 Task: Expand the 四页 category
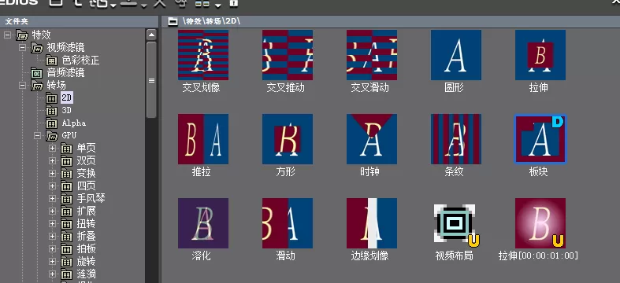[x=52, y=186]
